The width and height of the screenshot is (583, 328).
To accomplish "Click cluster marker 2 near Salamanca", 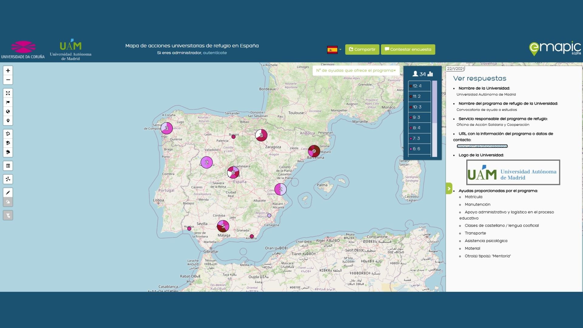I will pyautogui.click(x=206, y=162).
